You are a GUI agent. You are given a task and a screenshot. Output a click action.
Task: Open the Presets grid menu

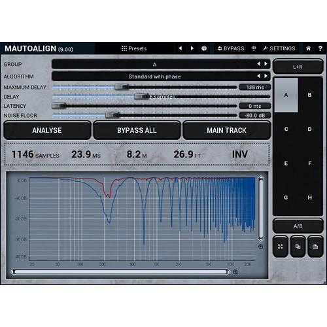(134, 48)
